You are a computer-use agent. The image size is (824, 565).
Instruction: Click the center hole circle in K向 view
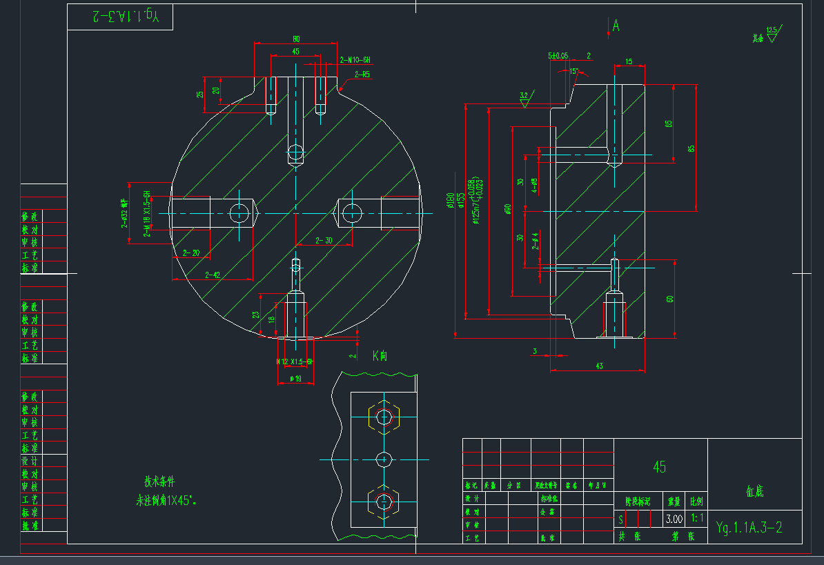click(384, 459)
